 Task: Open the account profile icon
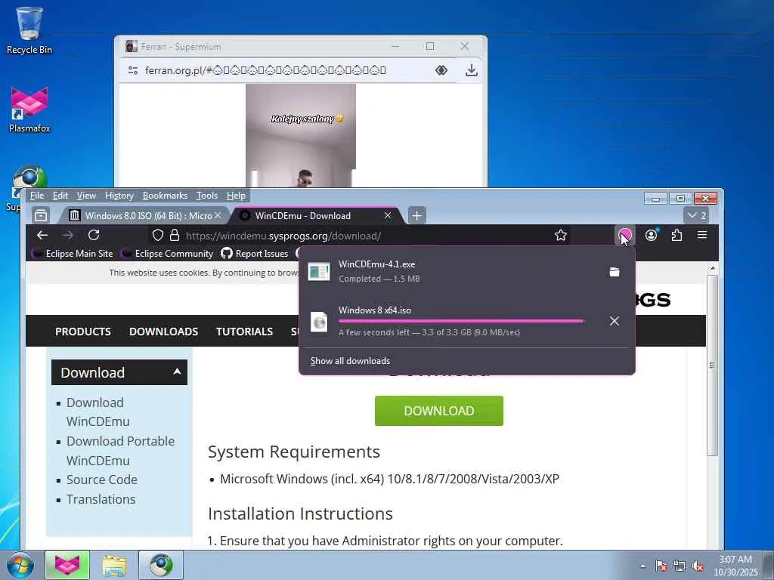click(651, 236)
